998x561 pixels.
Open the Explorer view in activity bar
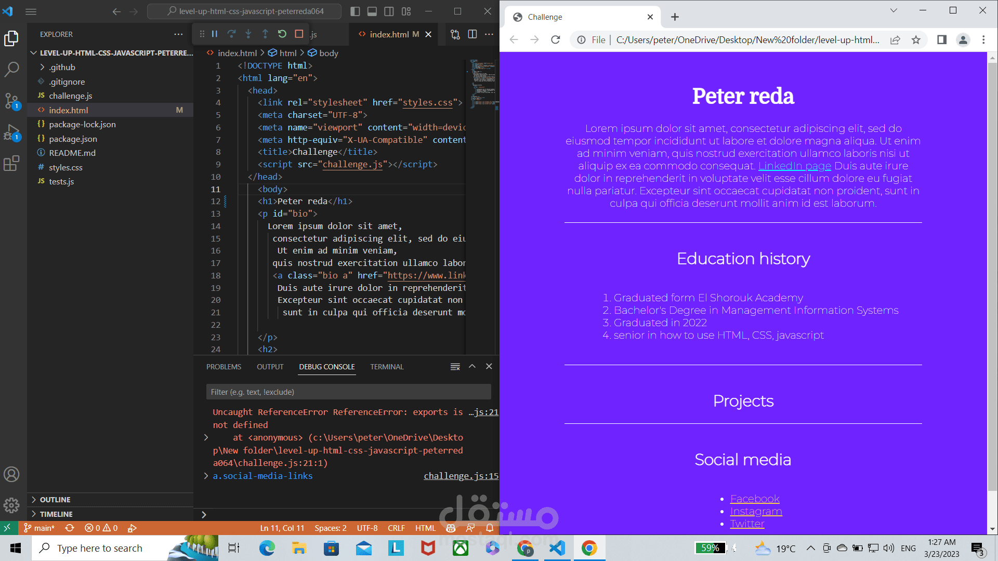click(x=11, y=38)
